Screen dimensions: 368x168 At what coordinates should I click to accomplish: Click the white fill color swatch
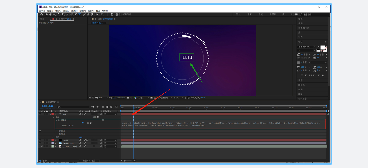coord(323,47)
